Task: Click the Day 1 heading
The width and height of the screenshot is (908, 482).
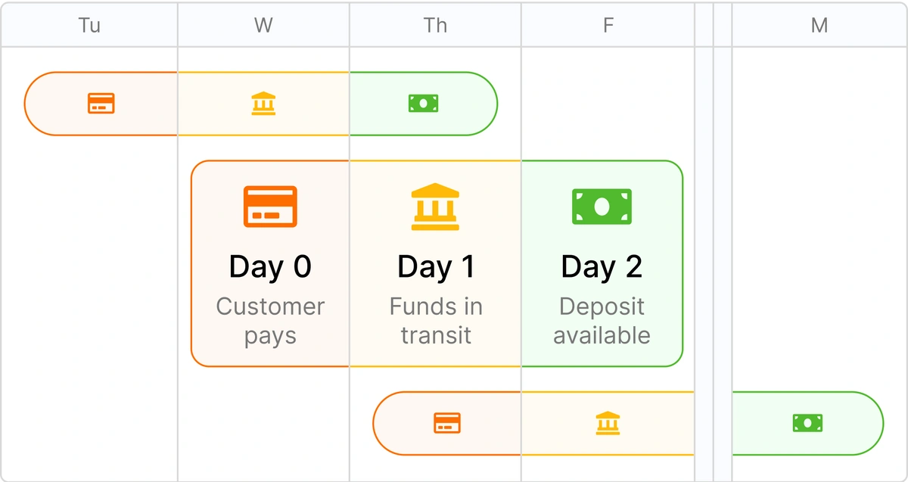Action: [x=435, y=266]
